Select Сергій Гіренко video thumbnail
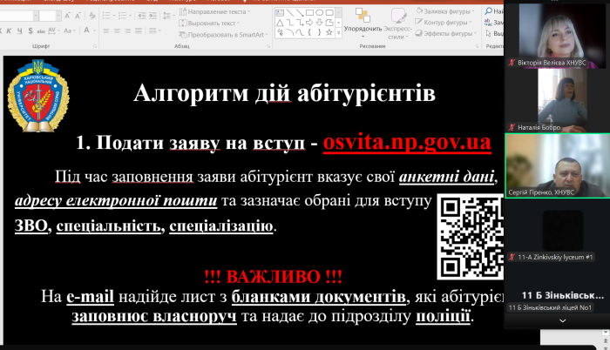This screenshot has height=350, width=610. click(x=557, y=167)
